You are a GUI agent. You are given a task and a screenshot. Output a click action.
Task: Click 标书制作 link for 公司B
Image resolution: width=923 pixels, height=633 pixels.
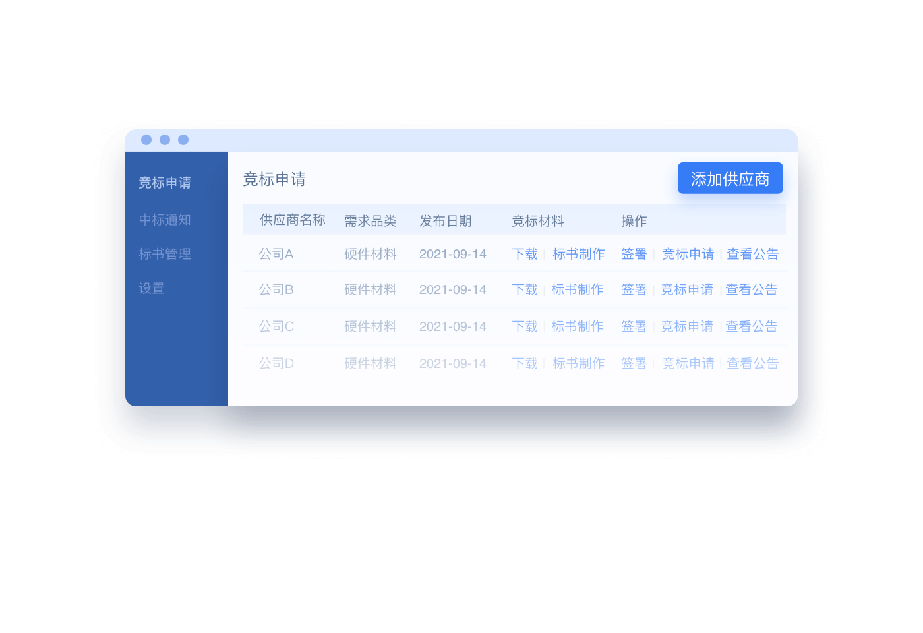577,289
